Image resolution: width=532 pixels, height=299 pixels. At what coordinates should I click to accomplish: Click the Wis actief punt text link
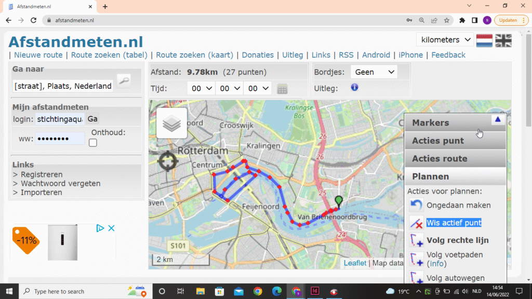pos(454,223)
